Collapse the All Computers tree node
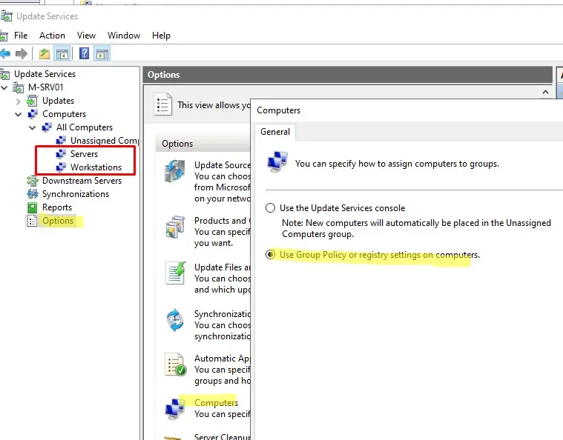The width and height of the screenshot is (563, 440). [x=33, y=127]
